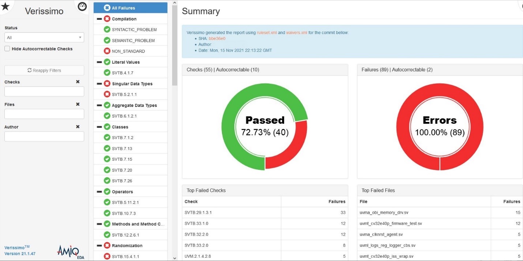This screenshot has height=261, width=523.
Task: Open the waivers.xml link
Action: 297,32
